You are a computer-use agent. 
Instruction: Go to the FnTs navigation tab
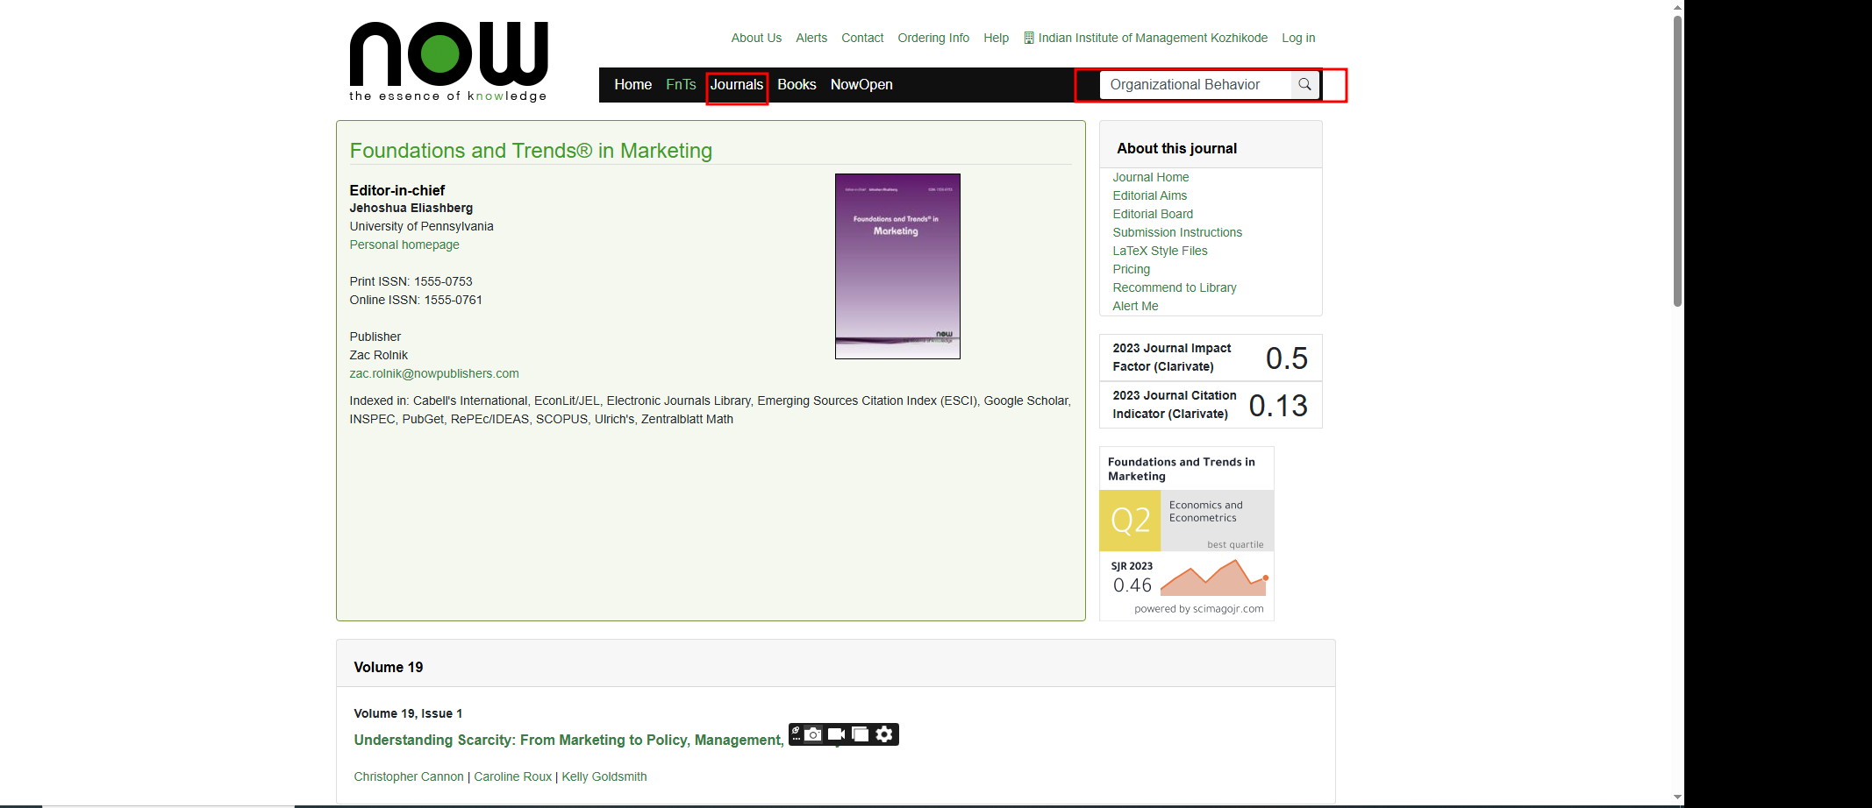(x=681, y=85)
